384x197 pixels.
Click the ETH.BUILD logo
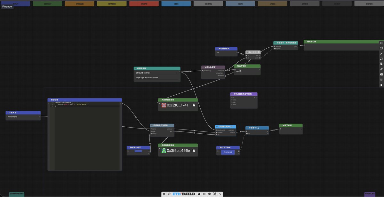coord(184,194)
